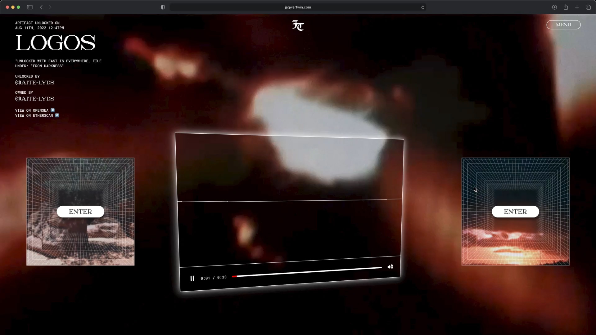Click unlocked by @AITE-LYDS username

35,83
